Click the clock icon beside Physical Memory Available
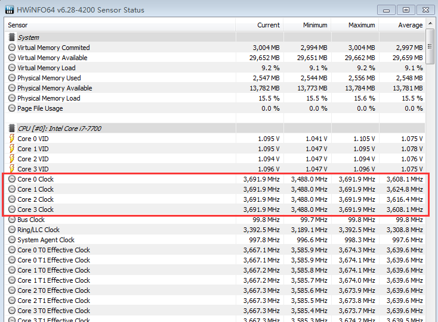This screenshot has height=322, width=438. (12, 88)
